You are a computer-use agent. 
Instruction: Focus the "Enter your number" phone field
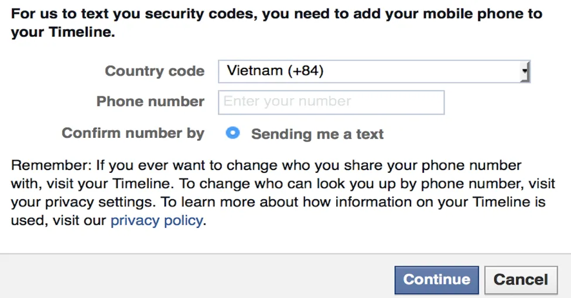click(x=331, y=102)
